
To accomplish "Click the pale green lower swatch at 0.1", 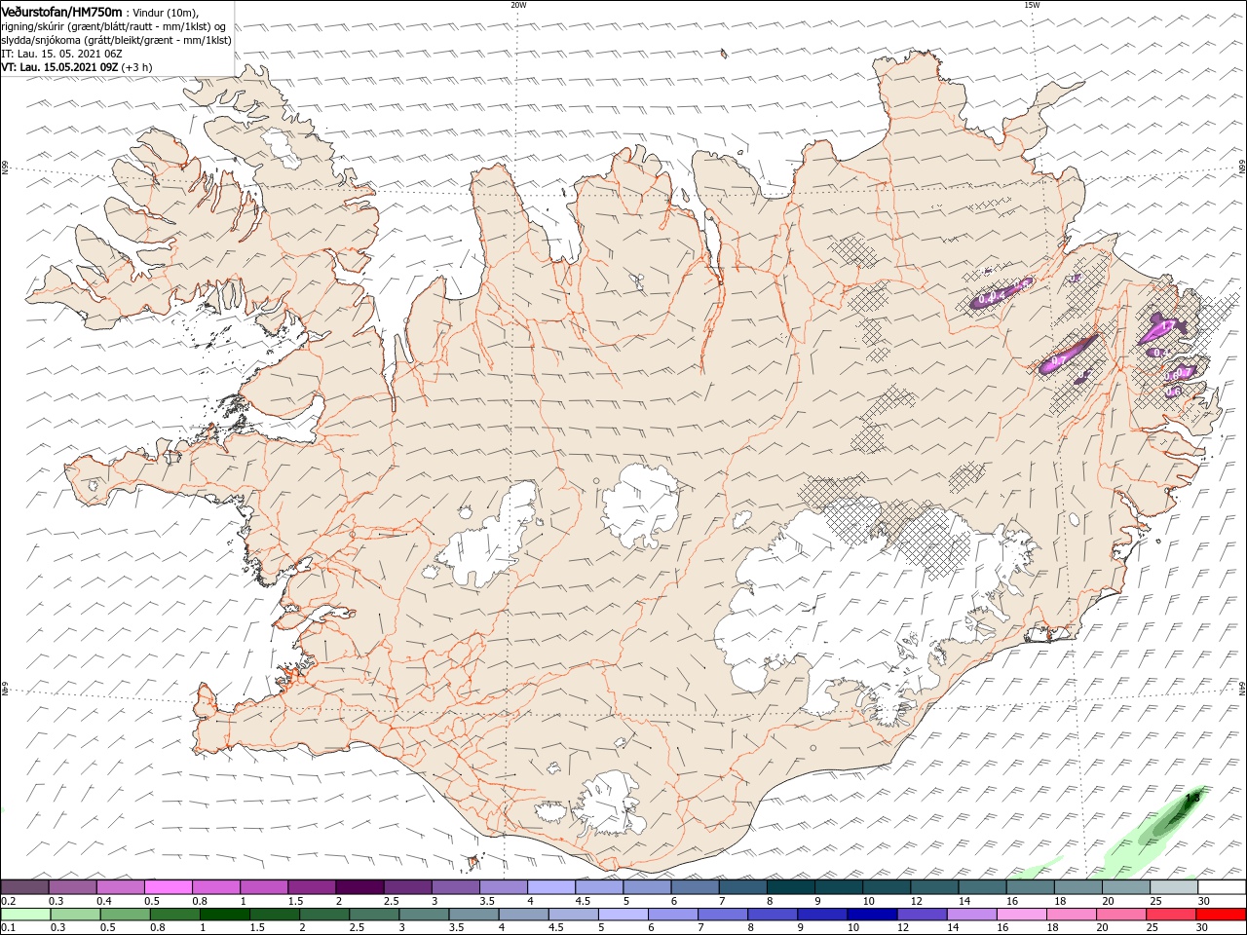I will pyautogui.click(x=25, y=915).
